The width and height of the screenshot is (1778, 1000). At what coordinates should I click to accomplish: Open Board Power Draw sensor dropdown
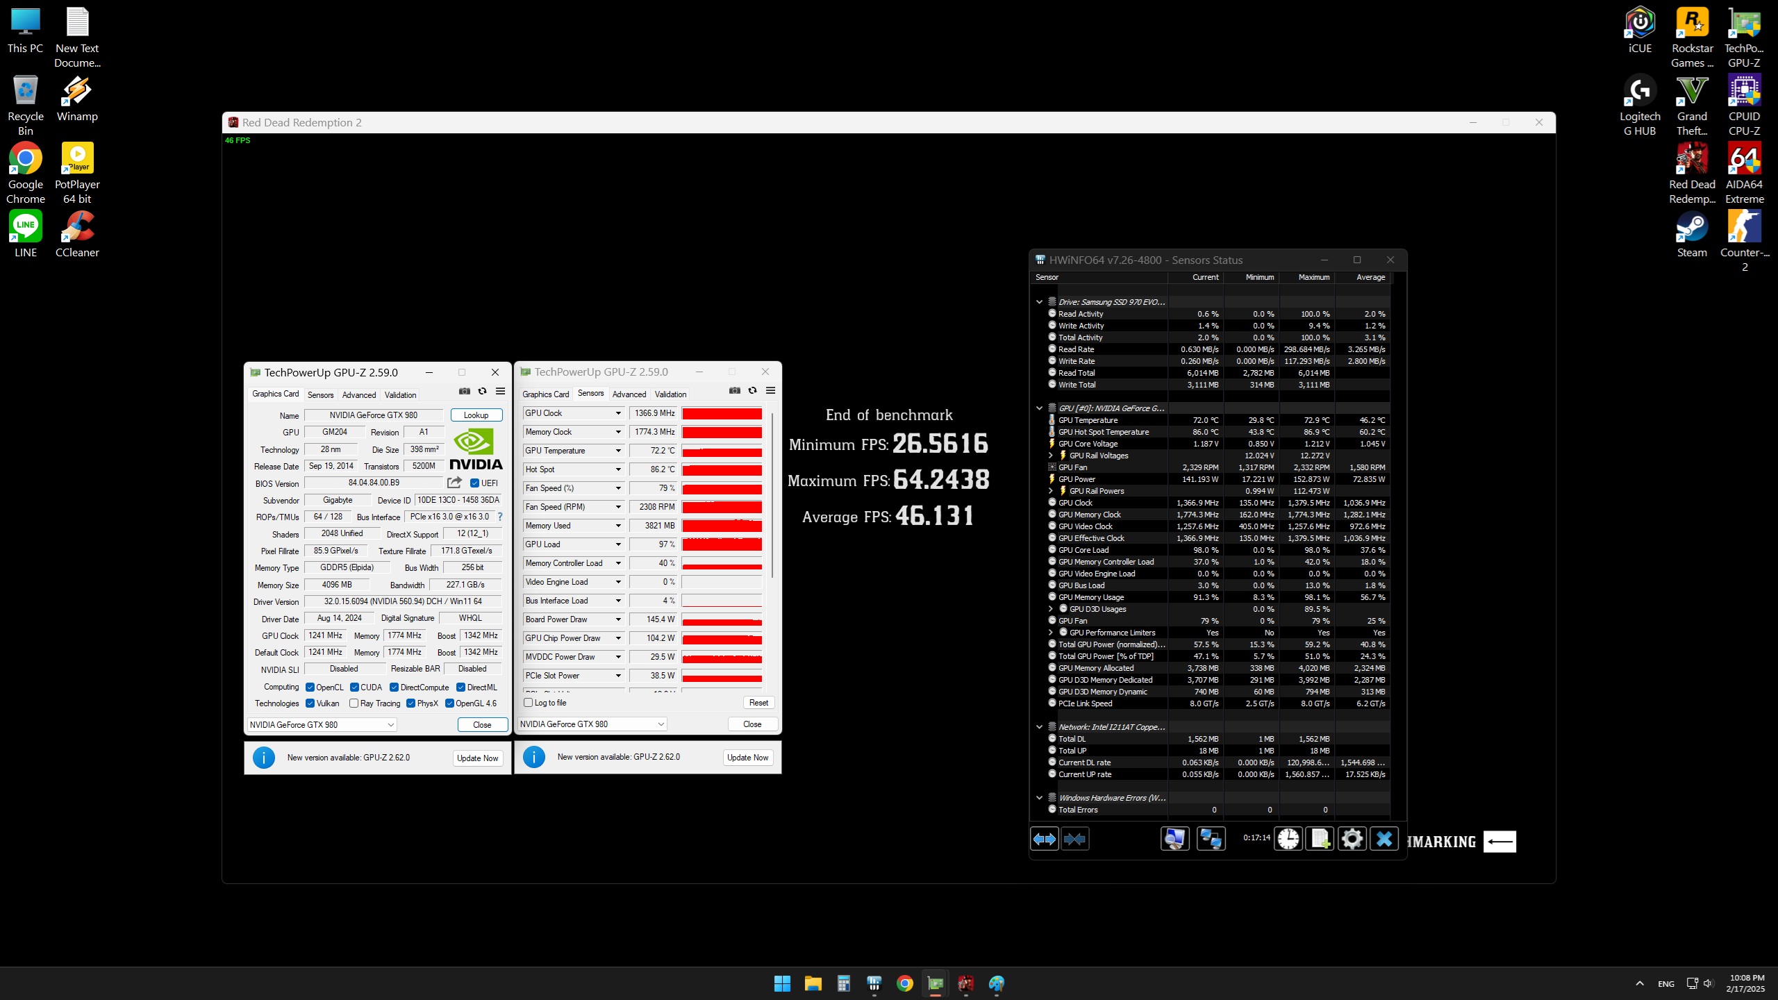[617, 619]
